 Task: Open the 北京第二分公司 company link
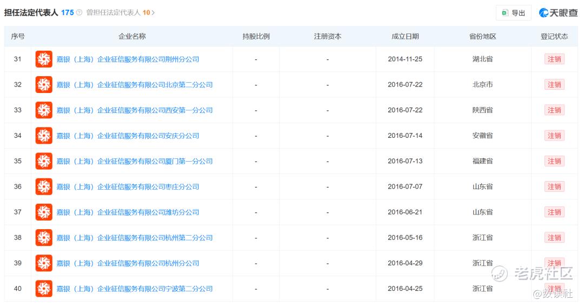135,85
